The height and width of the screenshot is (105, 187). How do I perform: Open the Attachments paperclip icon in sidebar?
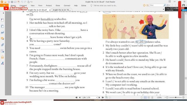point(3,45)
